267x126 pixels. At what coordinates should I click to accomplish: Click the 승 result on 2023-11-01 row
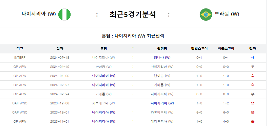[253, 122]
